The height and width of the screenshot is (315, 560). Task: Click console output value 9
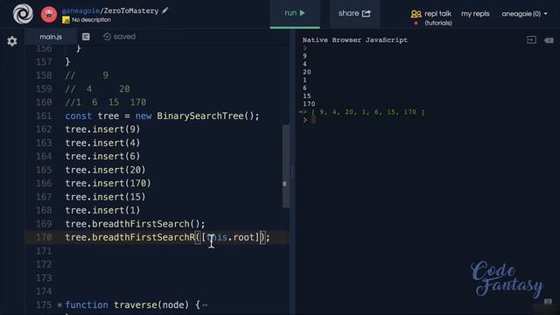[x=304, y=56]
